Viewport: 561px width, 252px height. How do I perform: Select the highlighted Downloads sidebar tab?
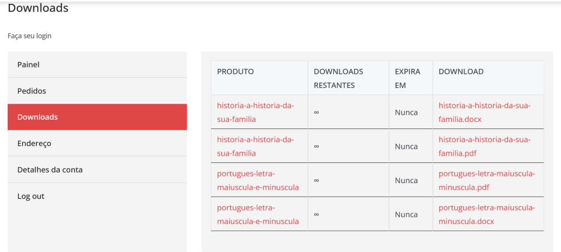(38, 117)
